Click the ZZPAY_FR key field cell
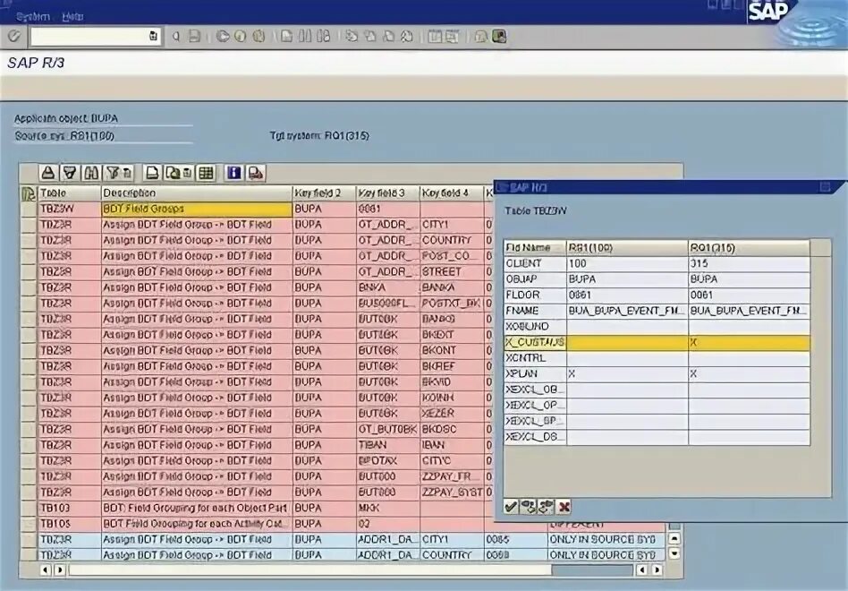The image size is (848, 591). tap(452, 476)
